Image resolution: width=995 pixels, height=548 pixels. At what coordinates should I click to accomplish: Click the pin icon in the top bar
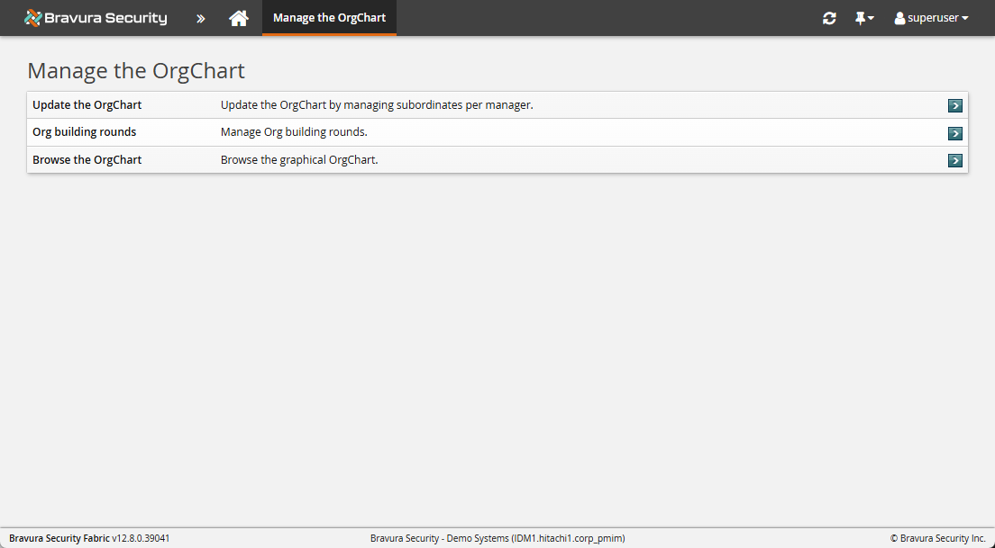click(861, 17)
